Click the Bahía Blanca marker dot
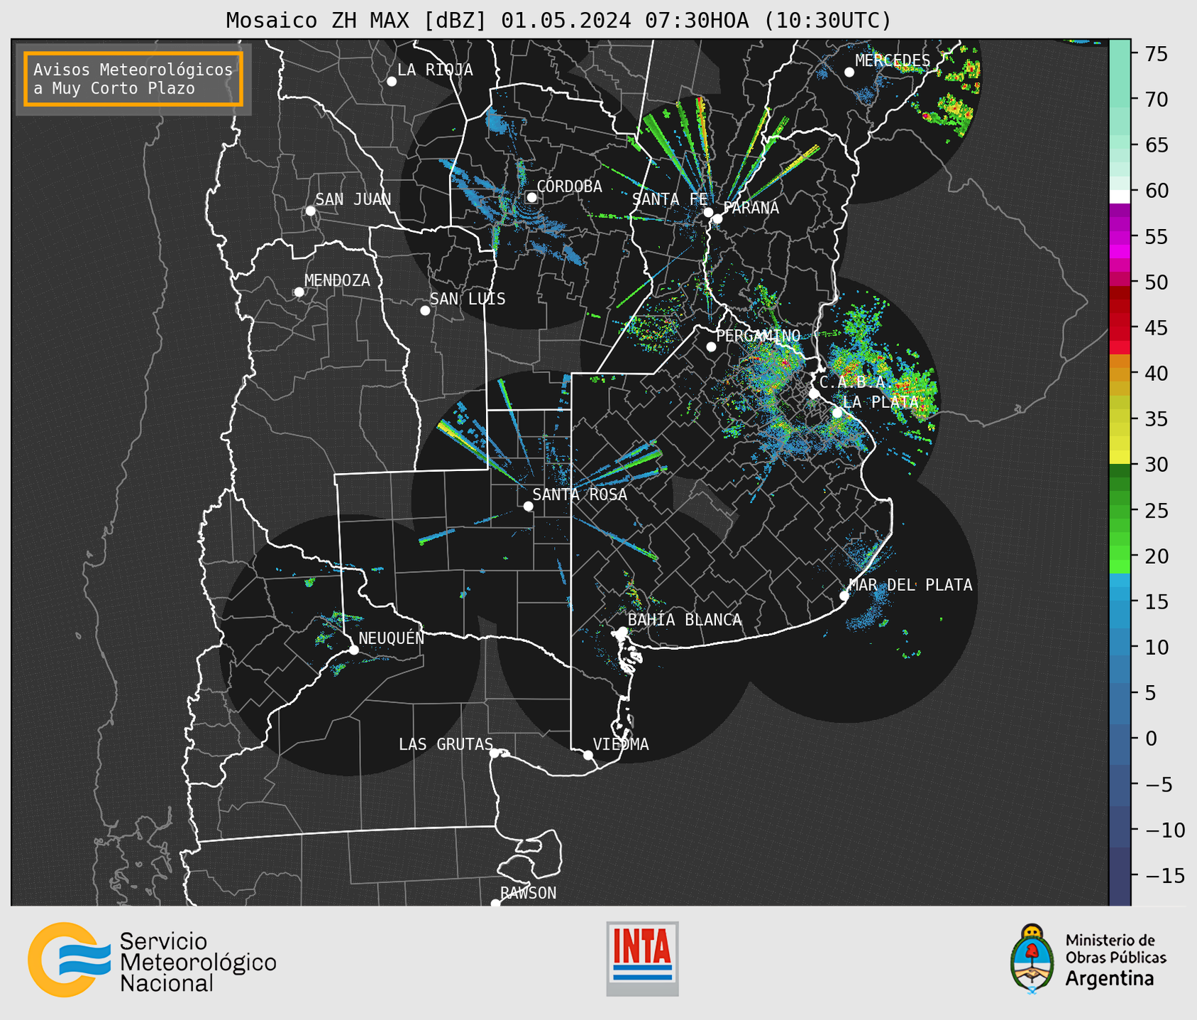This screenshot has width=1197, height=1020. click(x=622, y=631)
